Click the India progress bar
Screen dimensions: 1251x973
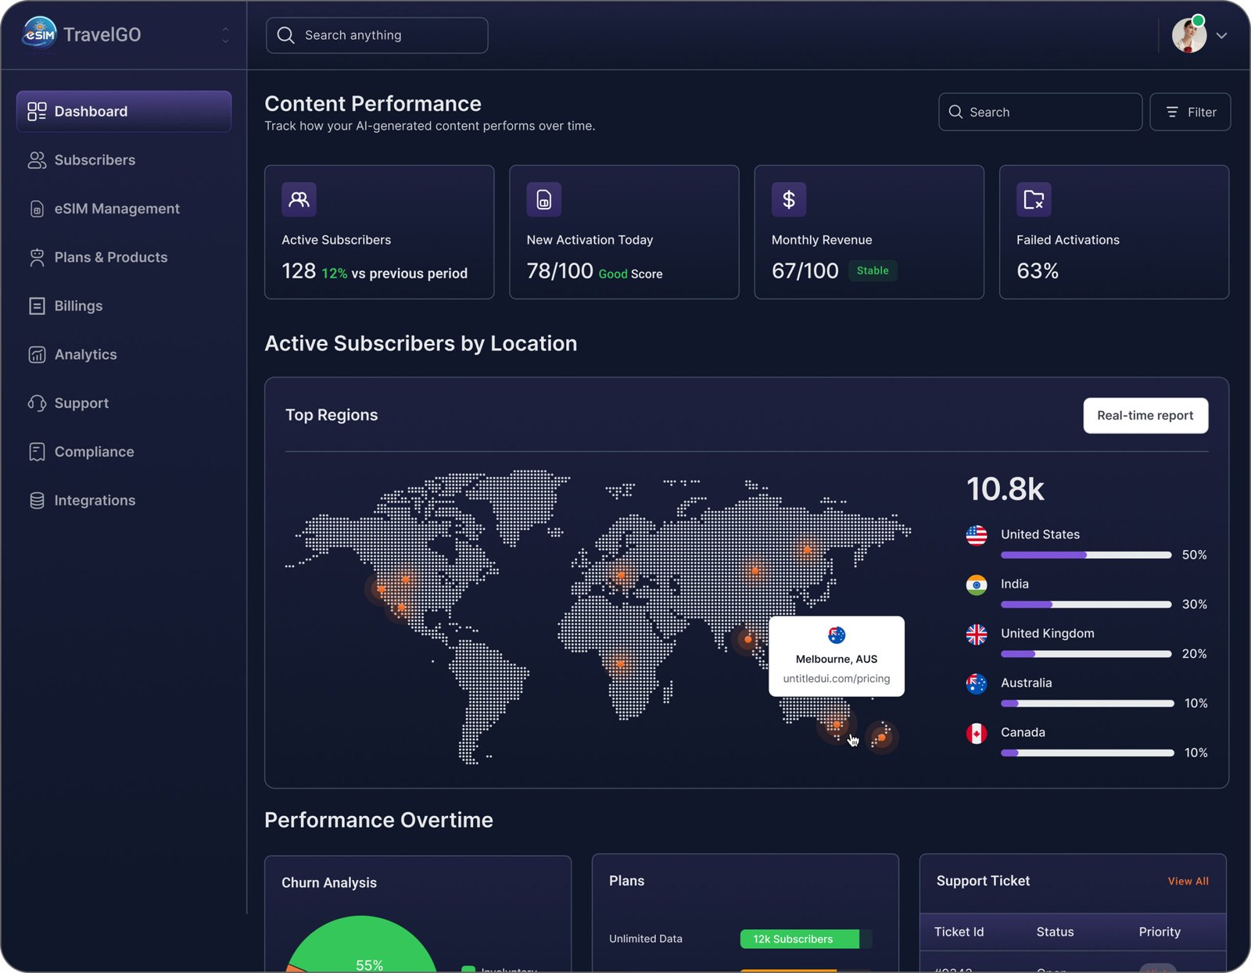click(1085, 605)
